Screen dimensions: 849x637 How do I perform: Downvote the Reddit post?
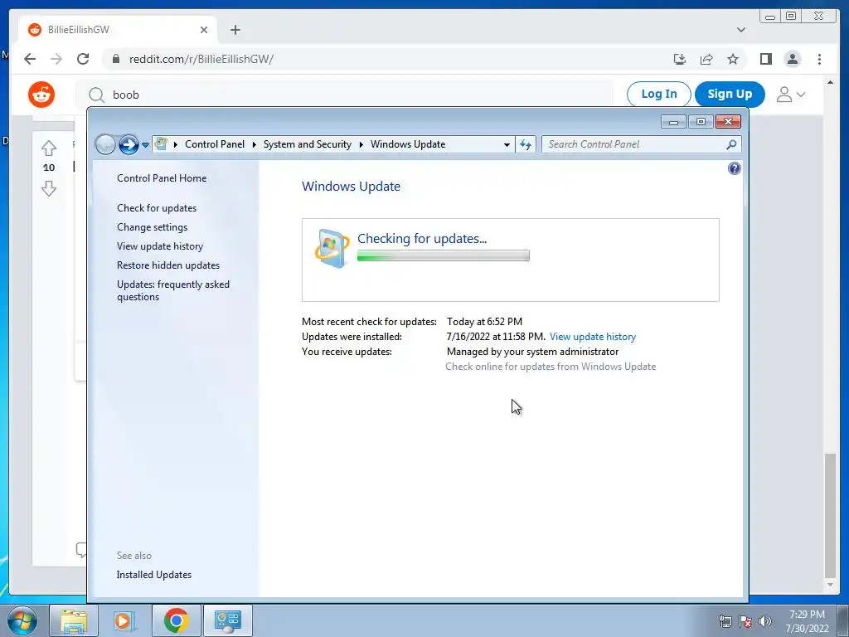[x=49, y=188]
